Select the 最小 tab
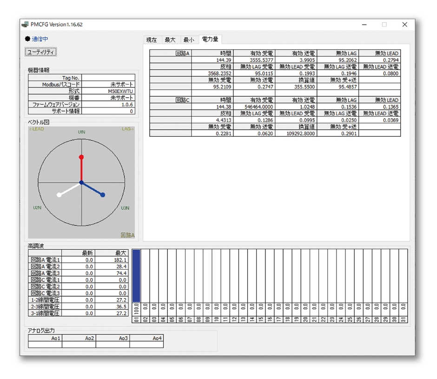The width and height of the screenshot is (437, 379). click(188, 40)
